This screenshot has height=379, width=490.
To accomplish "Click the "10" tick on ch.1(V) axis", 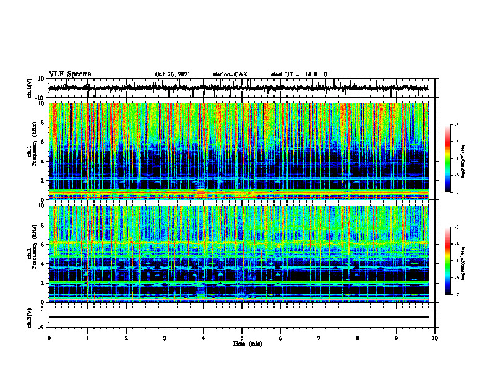I will (x=41, y=79).
